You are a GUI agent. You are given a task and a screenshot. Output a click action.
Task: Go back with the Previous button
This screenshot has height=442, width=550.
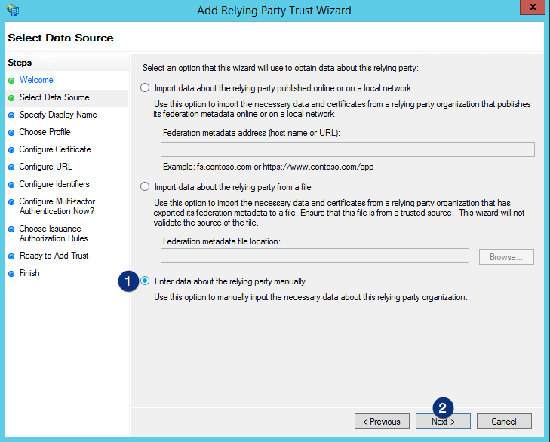click(382, 422)
